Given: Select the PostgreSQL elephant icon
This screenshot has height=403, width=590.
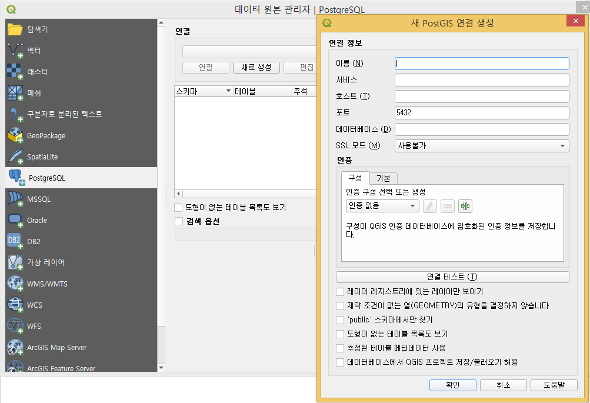Looking at the screenshot, I should [x=16, y=178].
